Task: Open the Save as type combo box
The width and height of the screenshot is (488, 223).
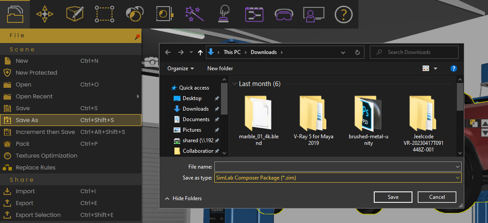Action: tap(338, 178)
